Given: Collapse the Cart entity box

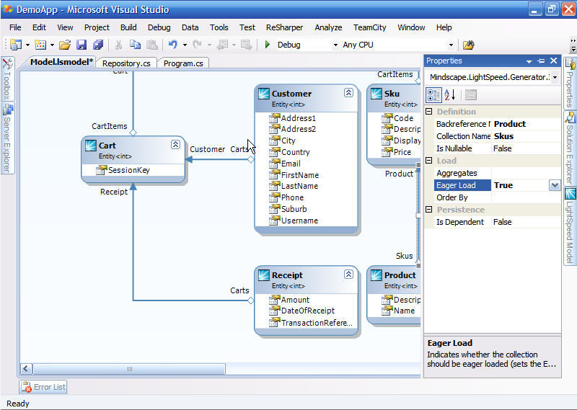Looking at the screenshot, I should tap(175, 144).
